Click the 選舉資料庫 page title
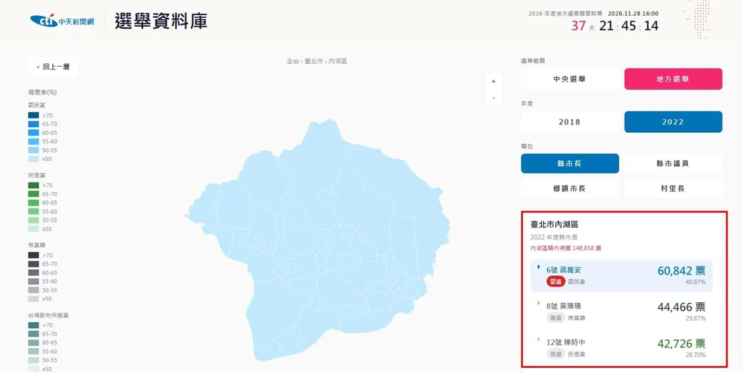 [x=160, y=21]
